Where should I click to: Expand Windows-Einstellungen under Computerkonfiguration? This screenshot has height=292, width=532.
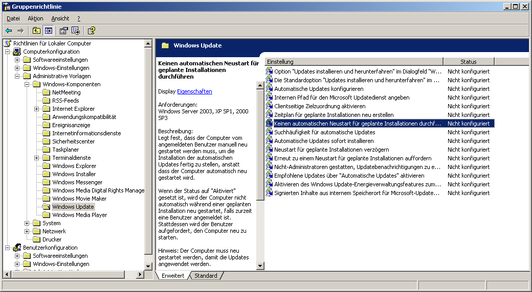[x=17, y=68]
